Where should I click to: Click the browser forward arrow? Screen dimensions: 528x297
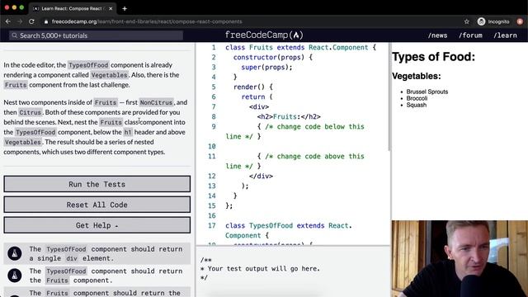[20, 21]
